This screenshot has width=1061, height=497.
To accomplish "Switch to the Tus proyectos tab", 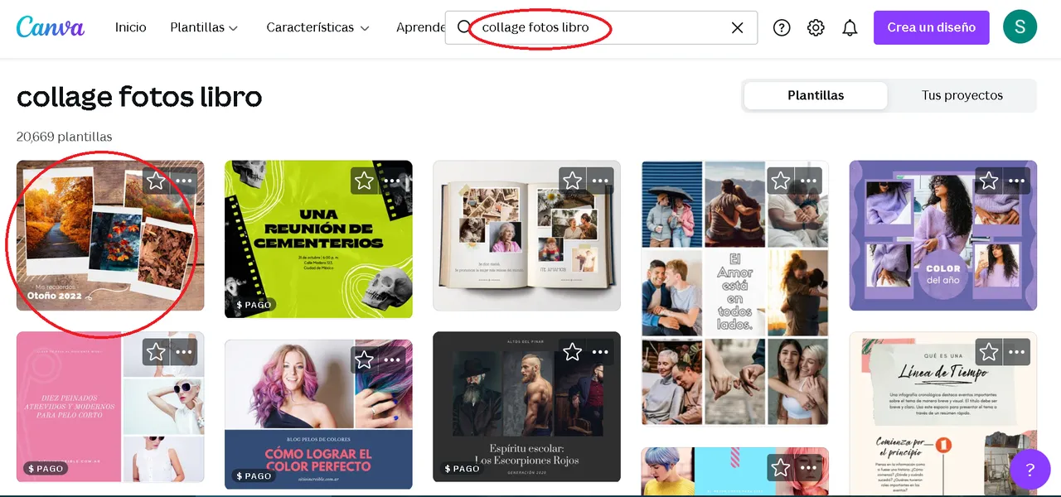I will (x=962, y=95).
